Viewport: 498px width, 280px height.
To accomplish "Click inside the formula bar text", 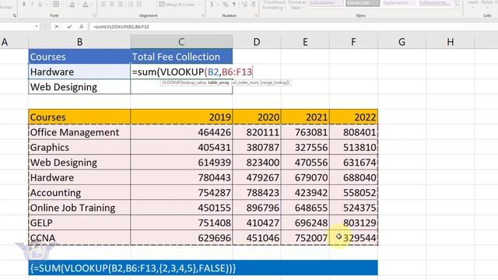I will pos(121,26).
